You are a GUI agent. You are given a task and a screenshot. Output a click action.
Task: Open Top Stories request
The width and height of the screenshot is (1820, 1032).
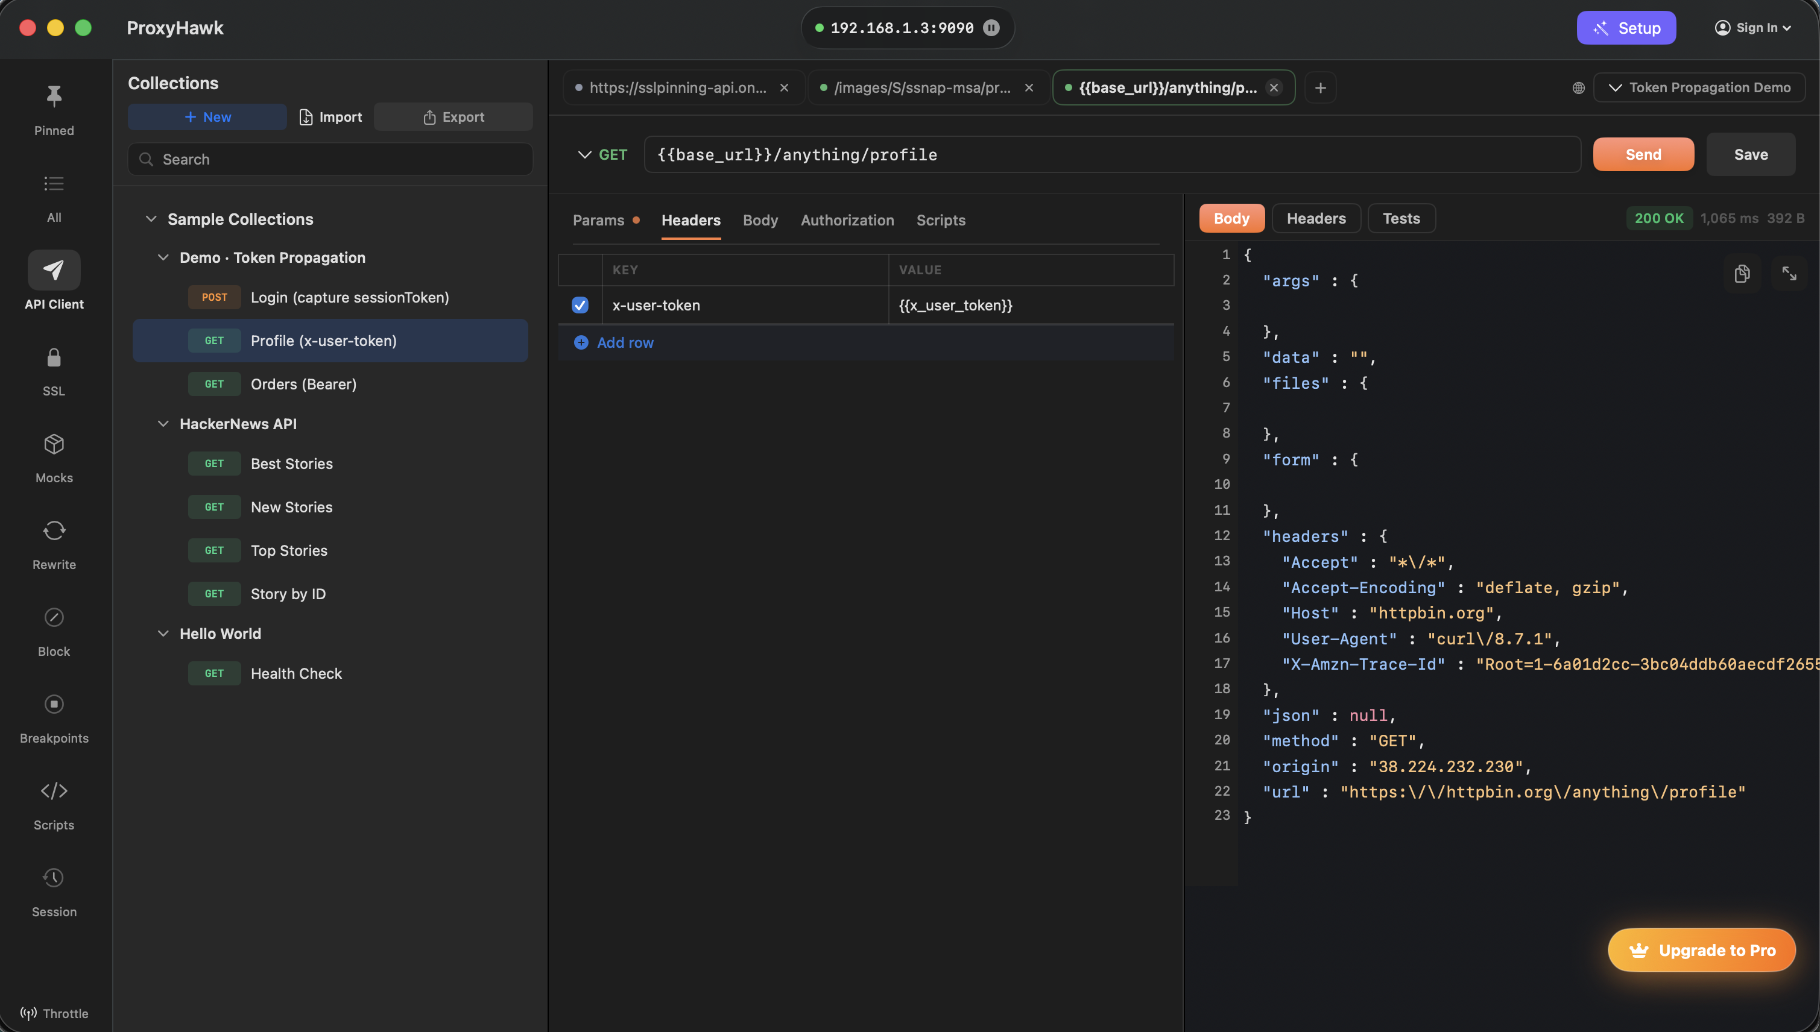click(x=330, y=551)
